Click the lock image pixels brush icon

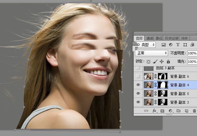(155, 62)
